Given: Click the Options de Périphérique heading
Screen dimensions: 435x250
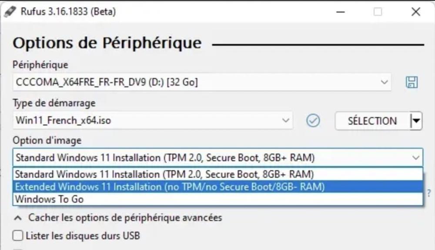Looking at the screenshot, I should pyautogui.click(x=107, y=44).
